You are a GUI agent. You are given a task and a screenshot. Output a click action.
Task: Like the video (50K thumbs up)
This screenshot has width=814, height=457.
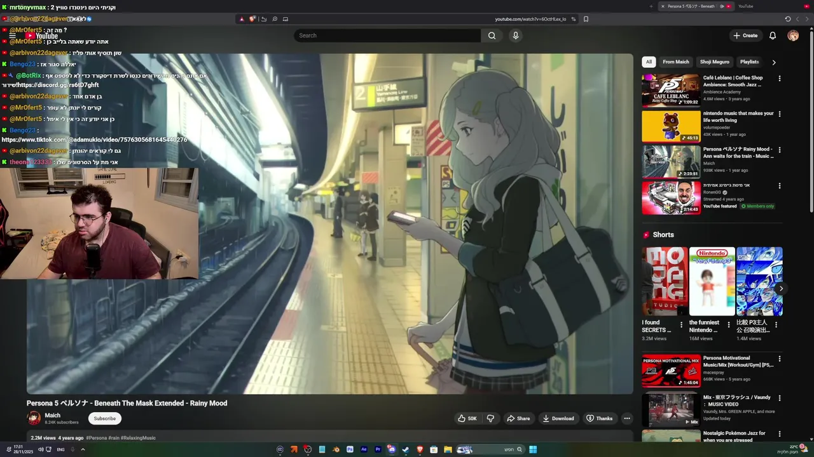[467, 418]
